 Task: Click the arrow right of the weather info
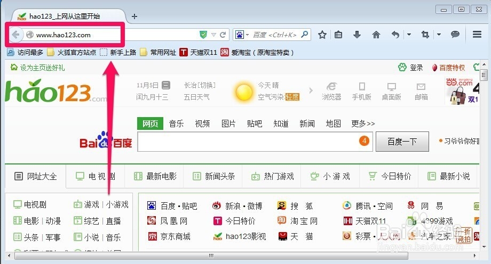tap(311, 90)
